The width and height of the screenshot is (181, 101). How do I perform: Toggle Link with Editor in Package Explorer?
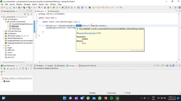point(28,14)
